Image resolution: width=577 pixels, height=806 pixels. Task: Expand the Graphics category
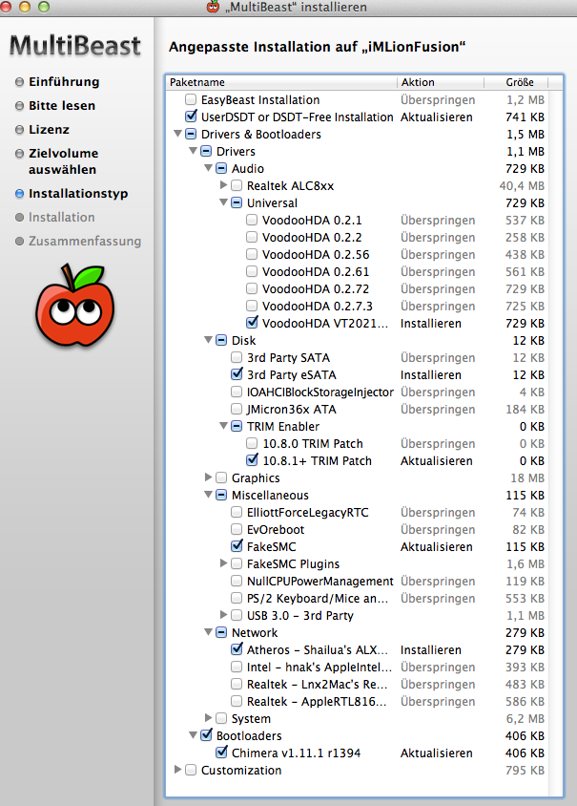[x=208, y=477]
